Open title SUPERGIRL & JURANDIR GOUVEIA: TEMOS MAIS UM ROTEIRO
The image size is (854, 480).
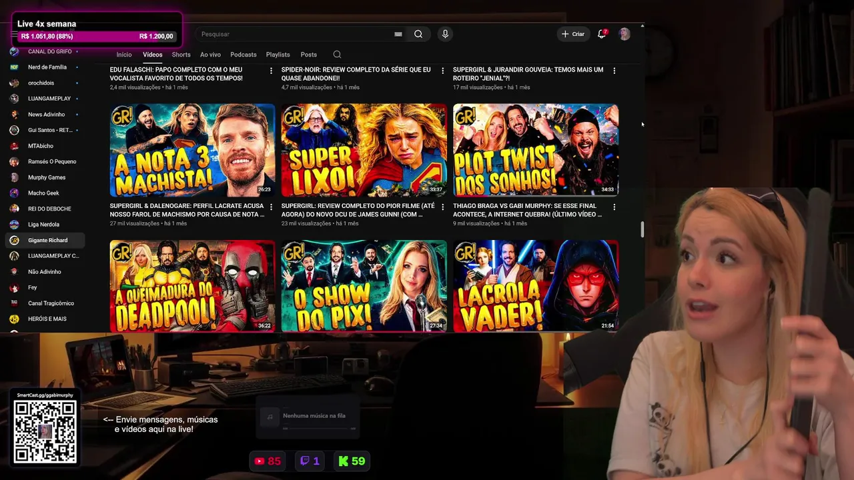tap(528, 74)
